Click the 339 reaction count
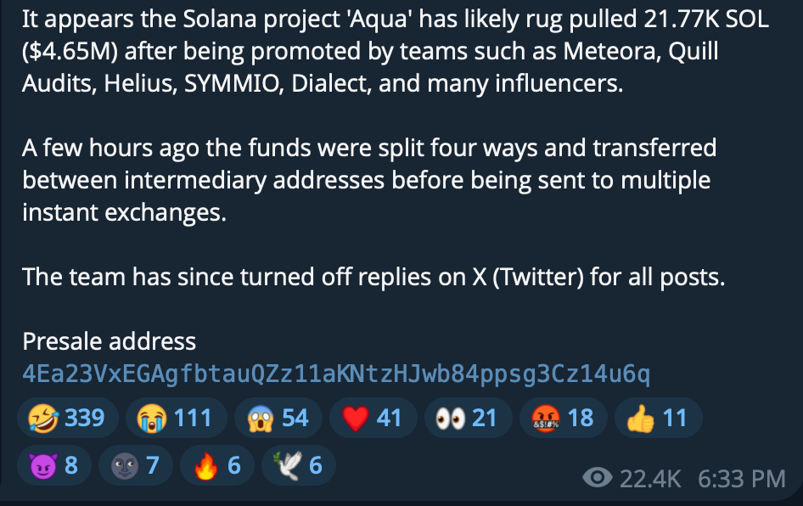Viewport: 803px width, 506px height. click(85, 418)
